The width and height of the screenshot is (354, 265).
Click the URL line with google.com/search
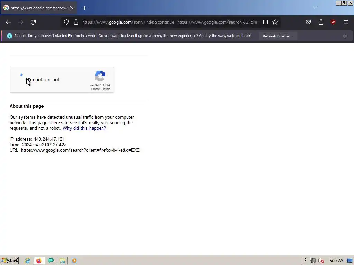75,150
